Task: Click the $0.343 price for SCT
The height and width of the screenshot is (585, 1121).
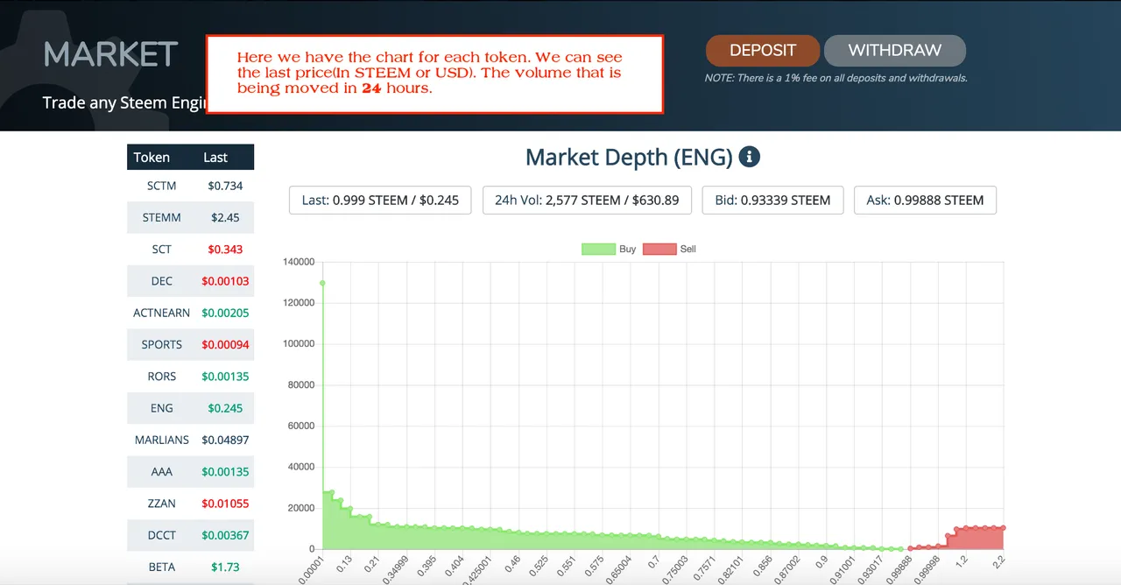Action: [x=225, y=250]
